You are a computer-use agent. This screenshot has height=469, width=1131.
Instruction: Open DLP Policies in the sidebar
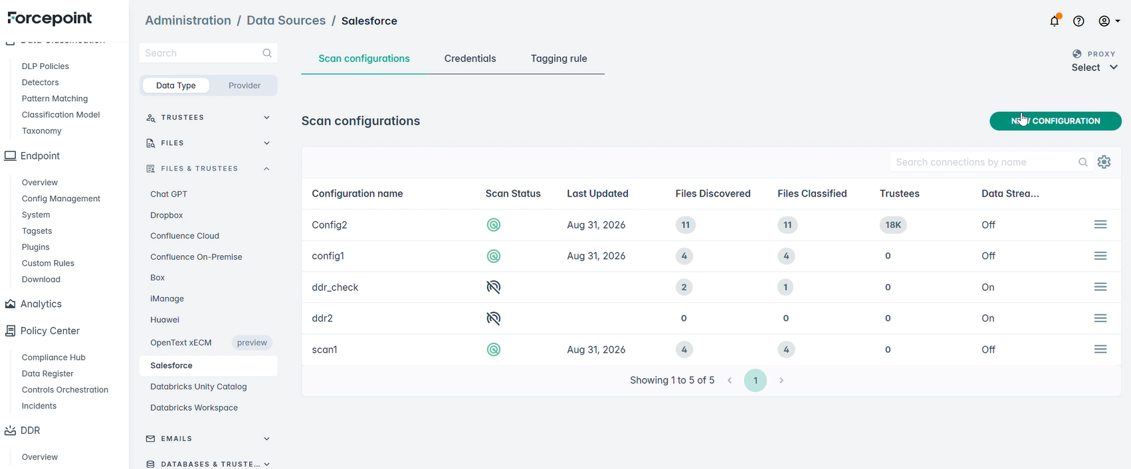tap(45, 66)
